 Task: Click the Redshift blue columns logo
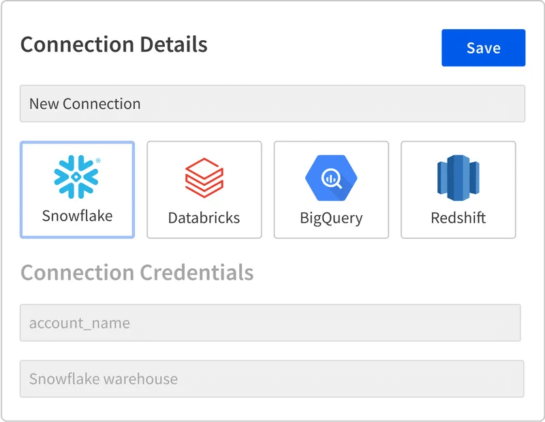pos(458,178)
